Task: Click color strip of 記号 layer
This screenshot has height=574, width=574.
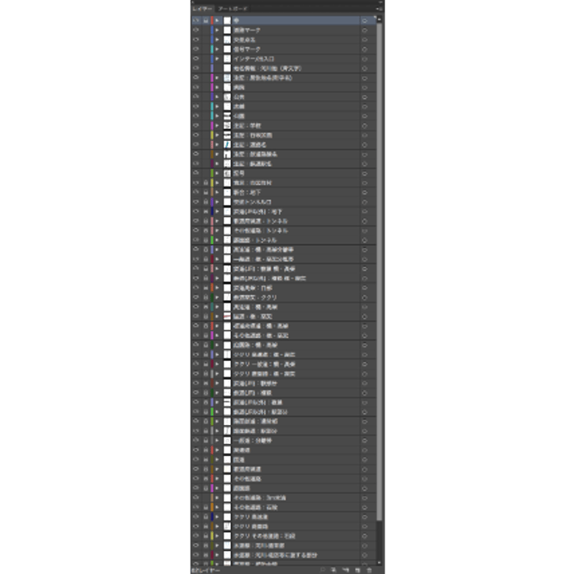Action: (x=212, y=173)
